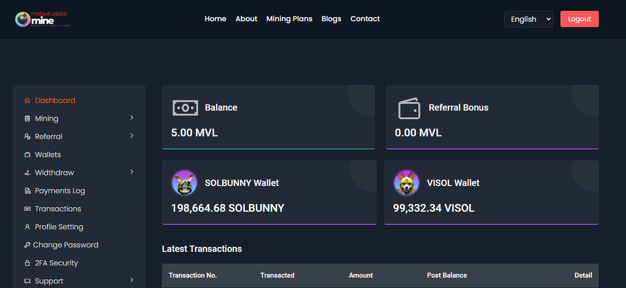The height and width of the screenshot is (288, 626).
Task: Click the Referral sidebar icon
Action: pyautogui.click(x=27, y=136)
